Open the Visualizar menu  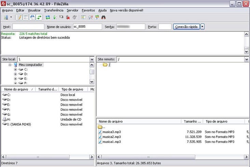(x=34, y=10)
